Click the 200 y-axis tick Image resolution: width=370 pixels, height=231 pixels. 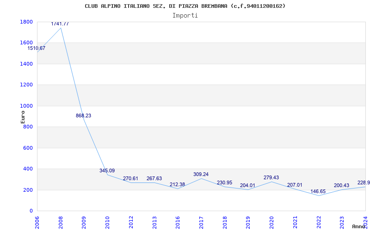coord(28,190)
